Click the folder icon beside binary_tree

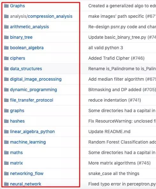coord(6,37)
